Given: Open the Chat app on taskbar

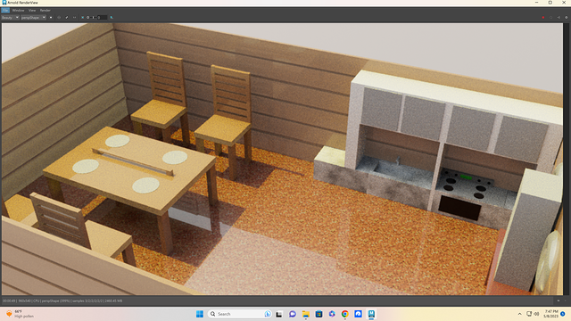Looking at the screenshot, I should [x=293, y=314].
